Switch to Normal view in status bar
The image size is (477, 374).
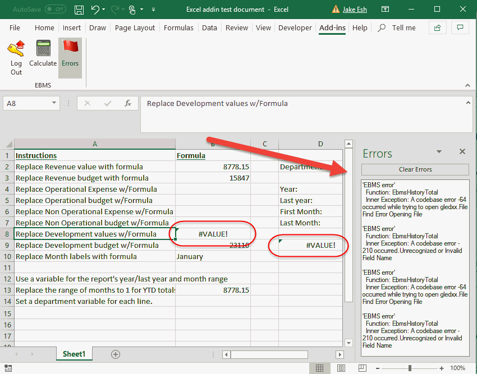pos(319,368)
